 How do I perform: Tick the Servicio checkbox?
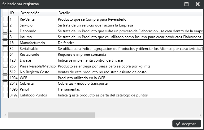pos(5,25)
